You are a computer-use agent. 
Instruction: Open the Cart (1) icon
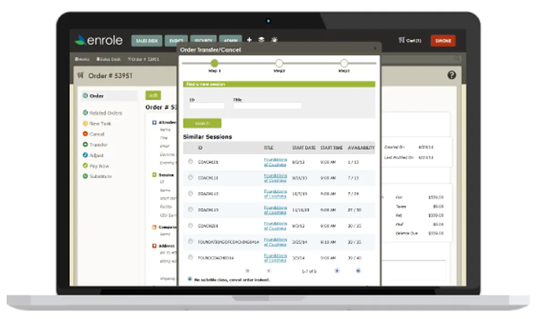409,40
